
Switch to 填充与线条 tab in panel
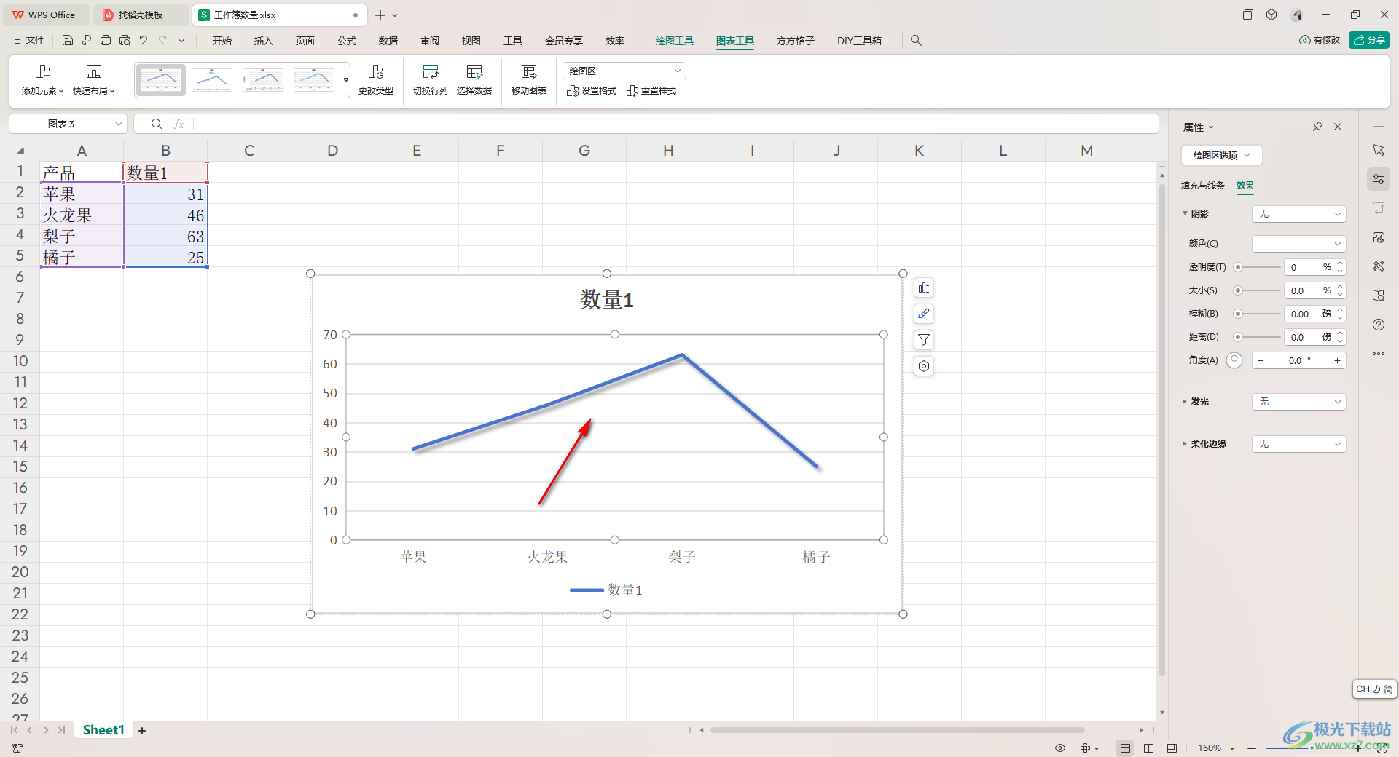(x=1203, y=186)
